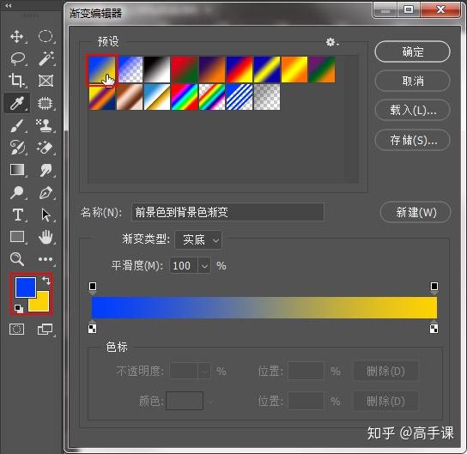Select the right color stop below gradient bar
Image resolution: width=467 pixels, height=454 pixels.
[x=434, y=327]
